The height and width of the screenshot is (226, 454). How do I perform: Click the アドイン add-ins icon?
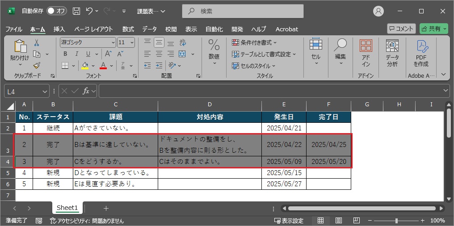pos(366,53)
